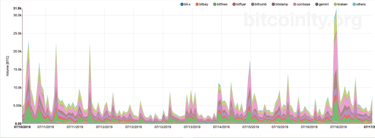Toggle the bithumb legend entry

(259, 4)
